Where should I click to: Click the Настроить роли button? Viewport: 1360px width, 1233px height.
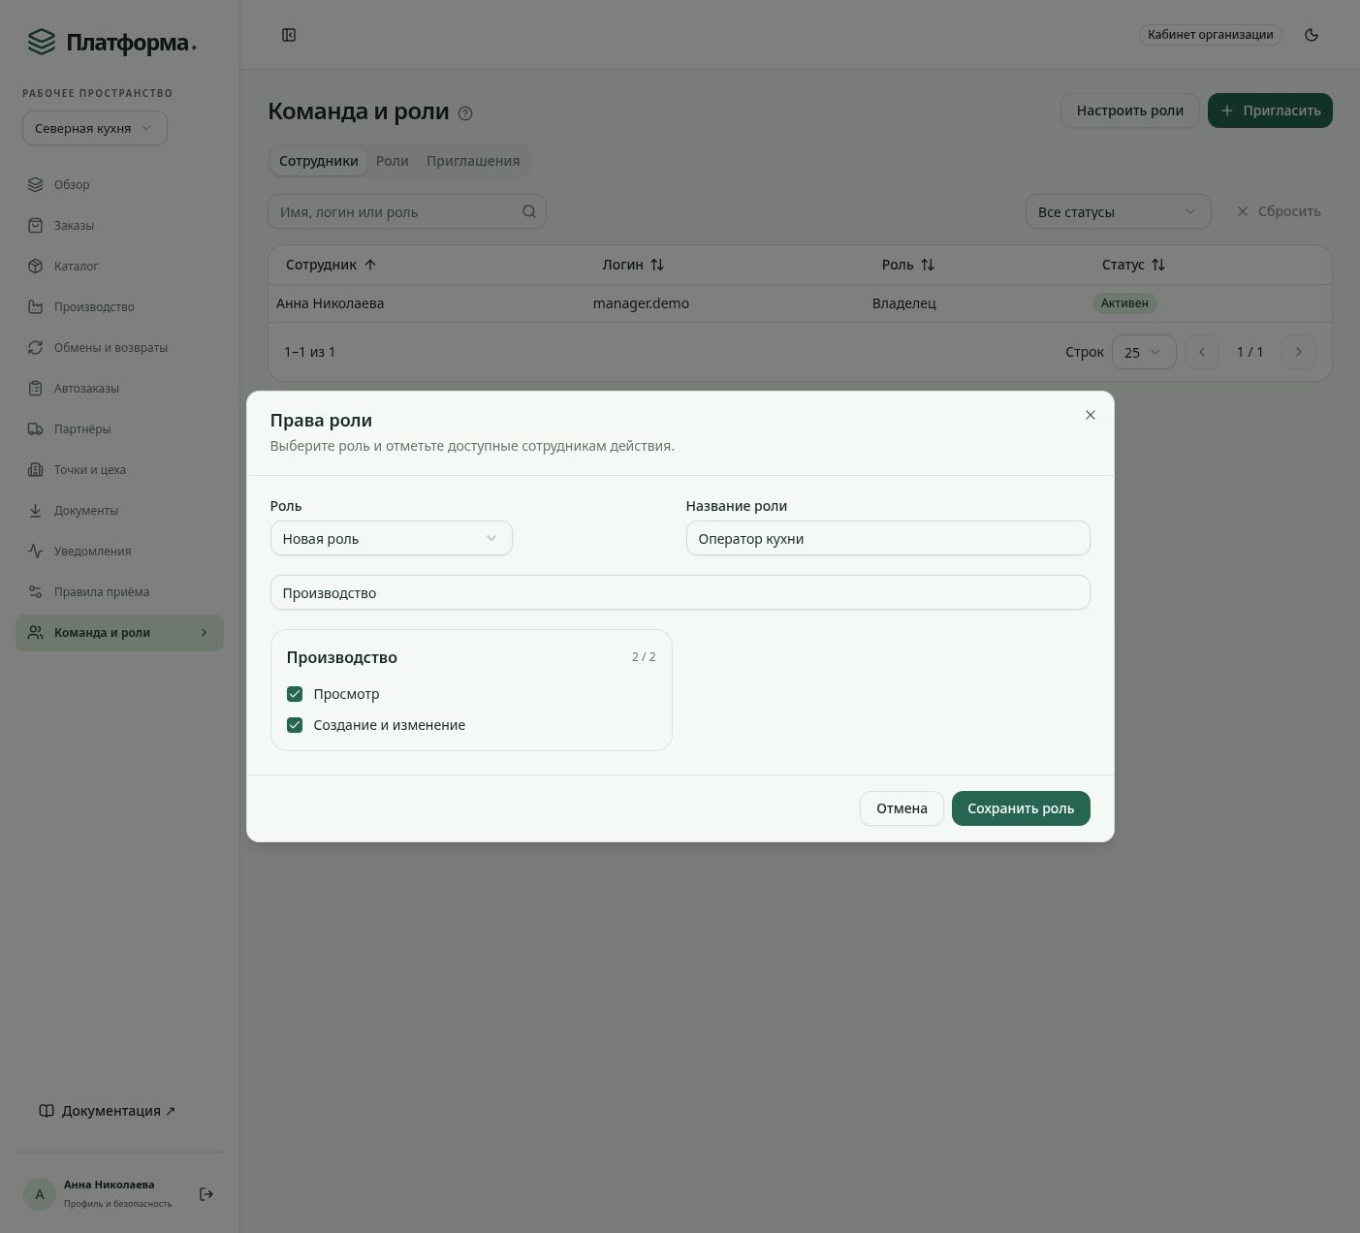[1129, 111]
